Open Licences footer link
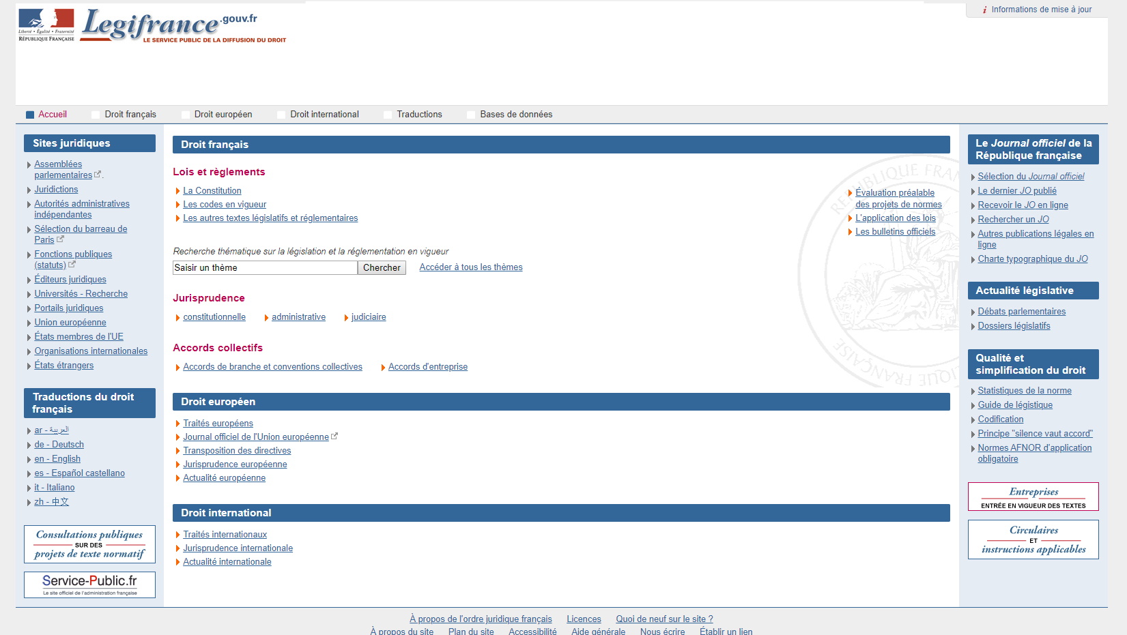 pyautogui.click(x=584, y=619)
